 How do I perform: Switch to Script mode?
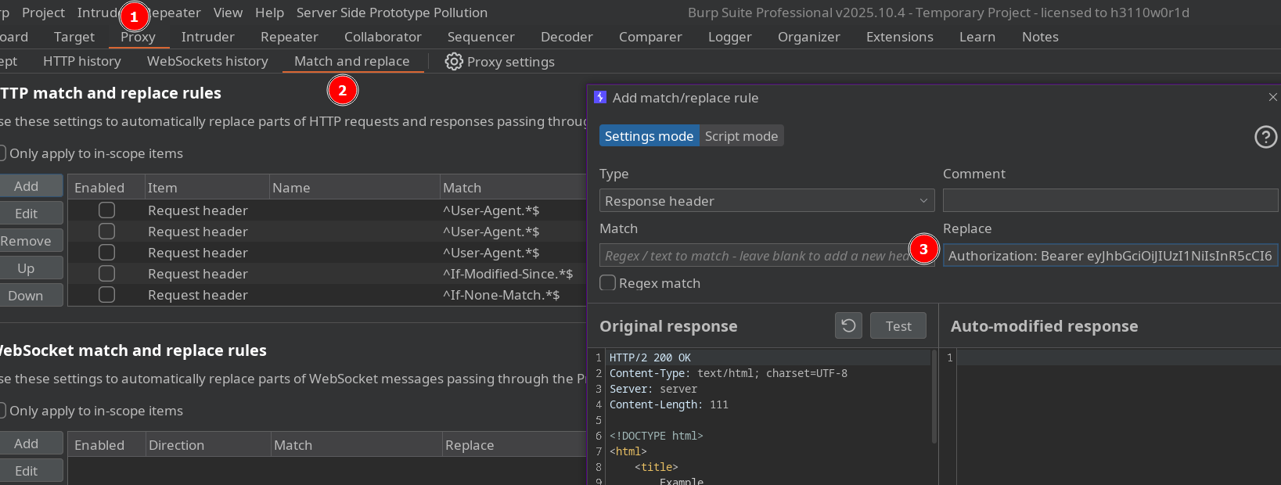click(740, 136)
